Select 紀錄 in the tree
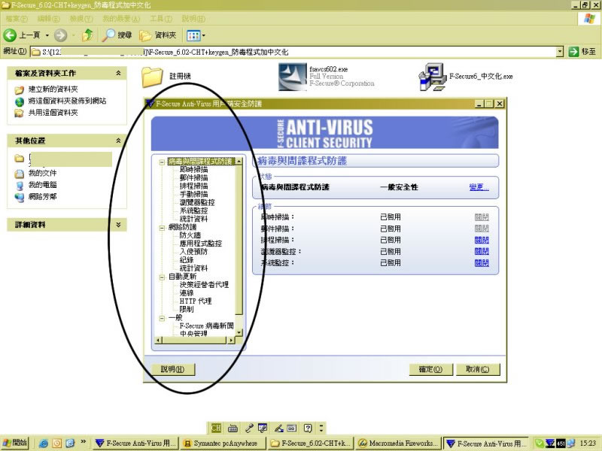This screenshot has height=451, width=602. click(x=187, y=260)
